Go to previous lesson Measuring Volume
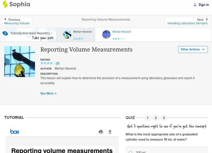Viewport: 212px width, 153px height. coord(17,22)
